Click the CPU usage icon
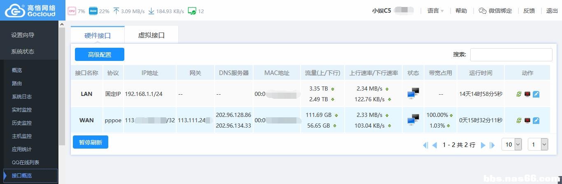 [72, 11]
